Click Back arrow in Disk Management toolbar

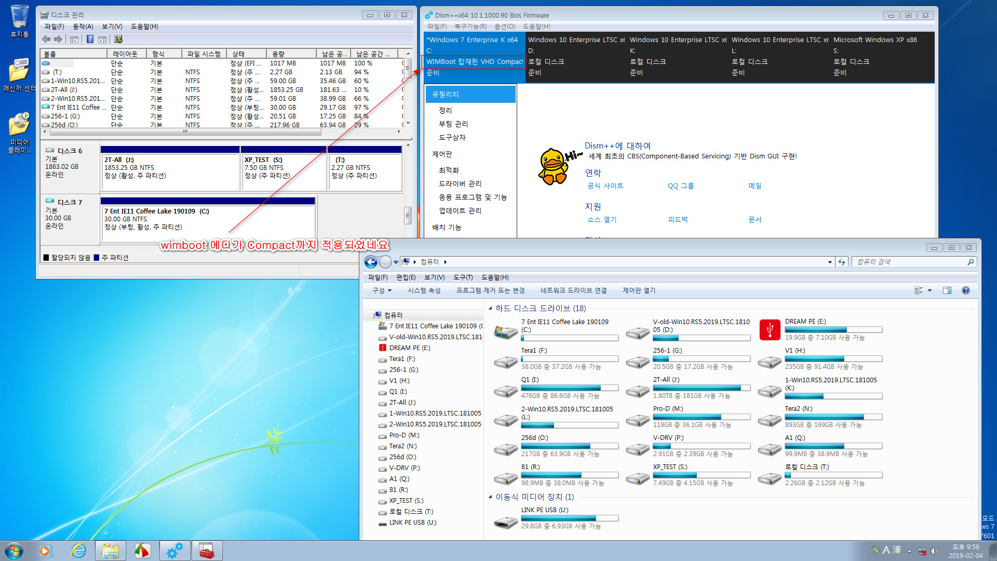46,39
